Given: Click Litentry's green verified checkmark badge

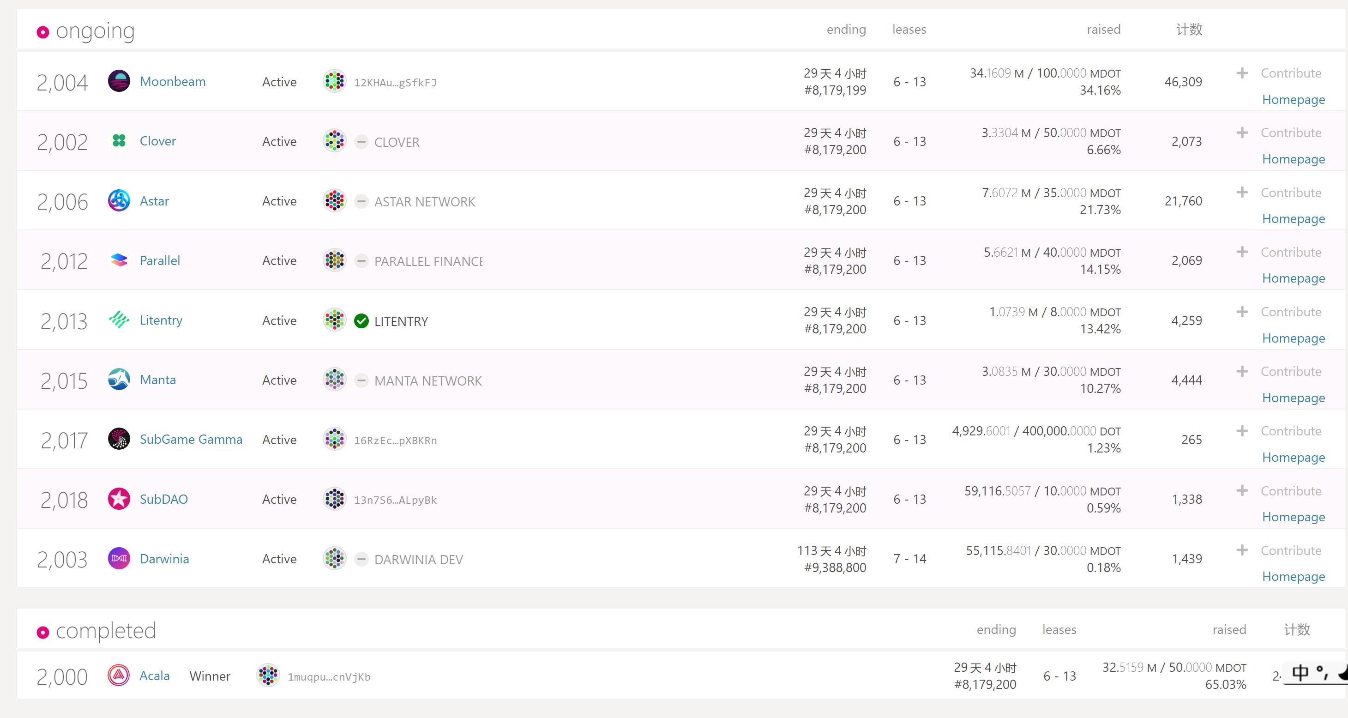Looking at the screenshot, I should pyautogui.click(x=361, y=321).
